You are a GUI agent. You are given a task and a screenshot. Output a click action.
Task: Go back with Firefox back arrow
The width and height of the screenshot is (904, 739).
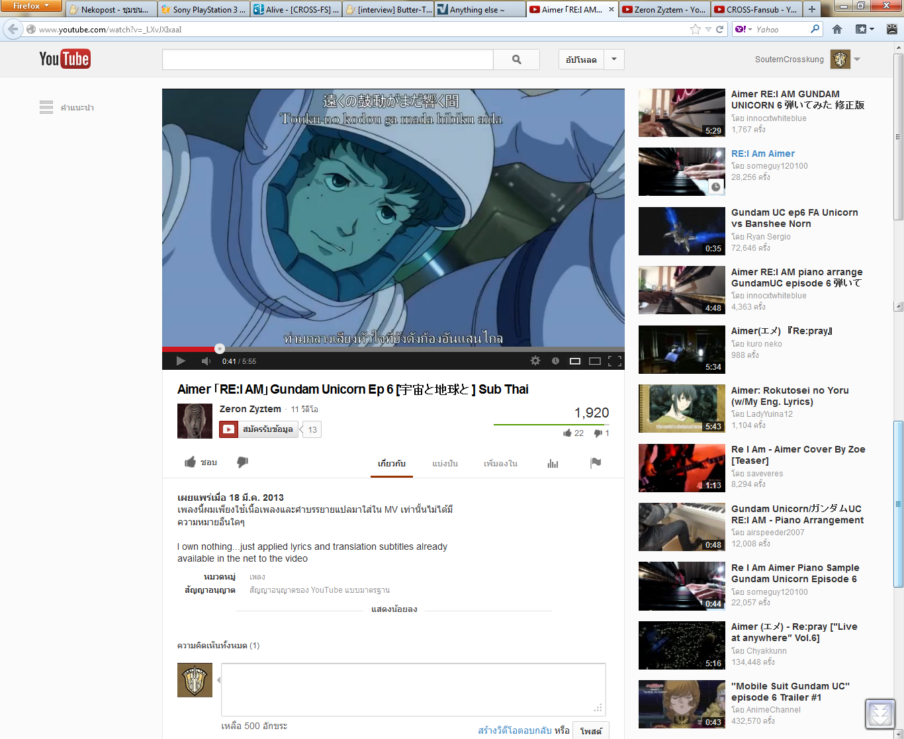click(13, 29)
